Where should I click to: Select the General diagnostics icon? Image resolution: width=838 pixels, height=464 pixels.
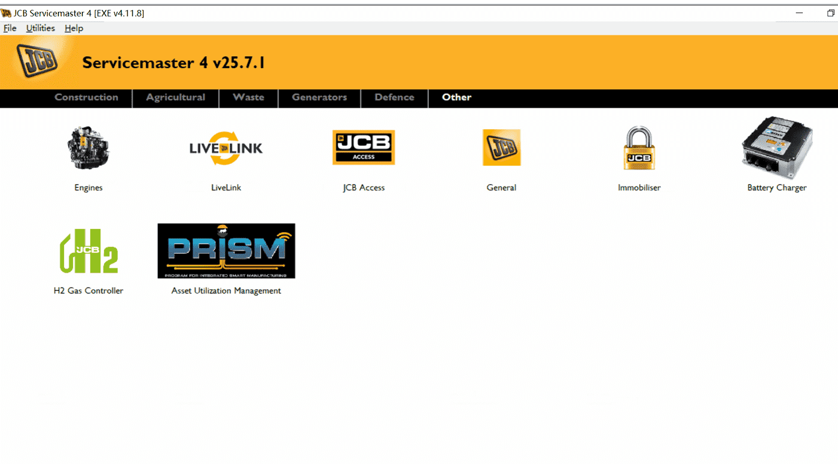pyautogui.click(x=501, y=147)
